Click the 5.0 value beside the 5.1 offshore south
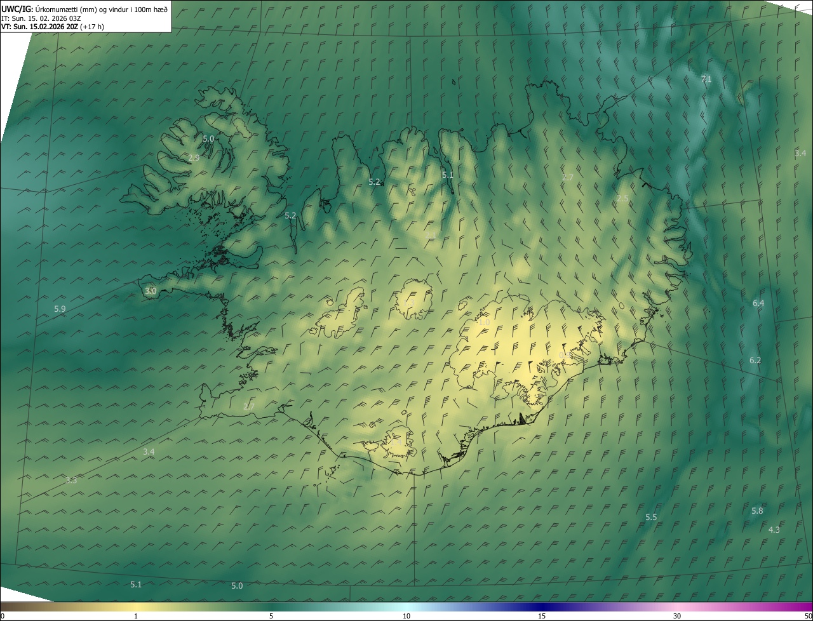 [x=237, y=586]
